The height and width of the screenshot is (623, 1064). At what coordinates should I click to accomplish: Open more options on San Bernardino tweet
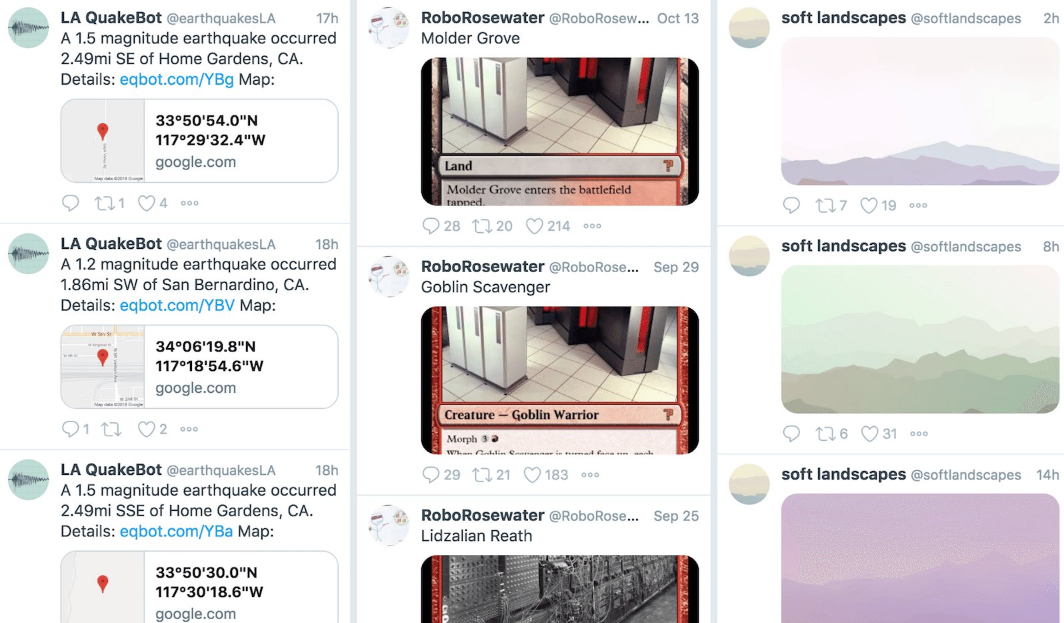click(189, 429)
